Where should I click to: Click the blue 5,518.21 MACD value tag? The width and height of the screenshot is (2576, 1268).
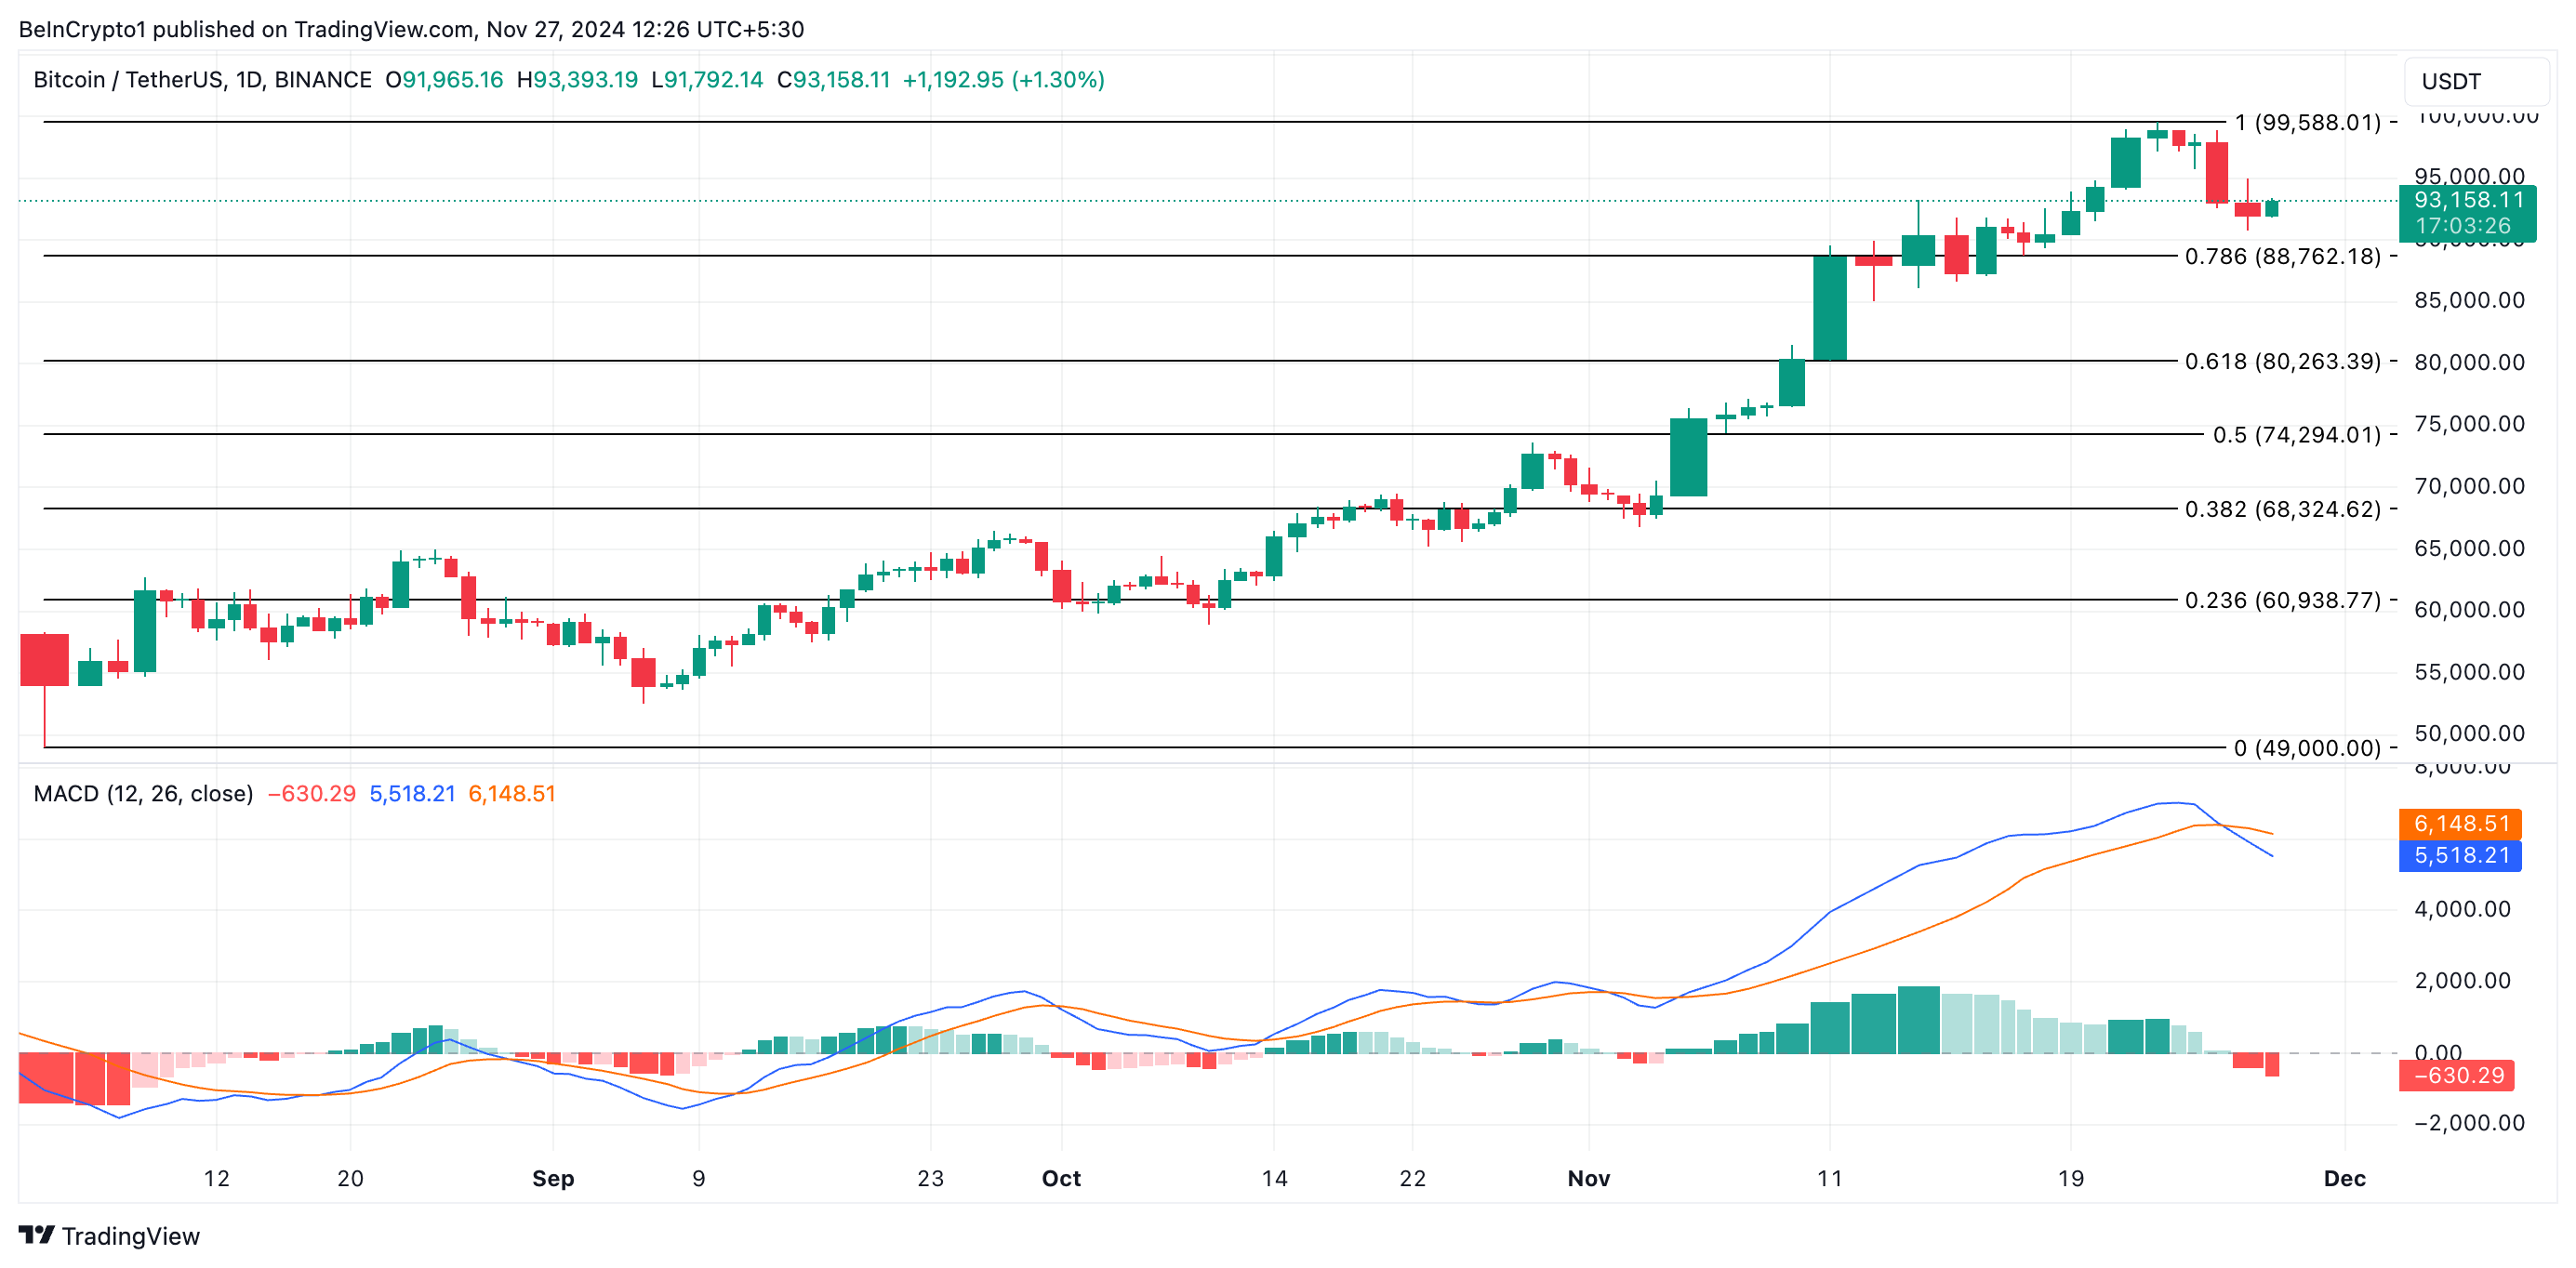(2460, 856)
